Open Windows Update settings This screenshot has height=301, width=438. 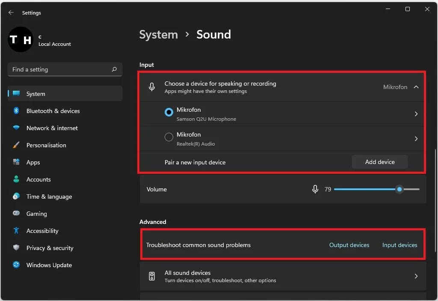[x=49, y=265]
